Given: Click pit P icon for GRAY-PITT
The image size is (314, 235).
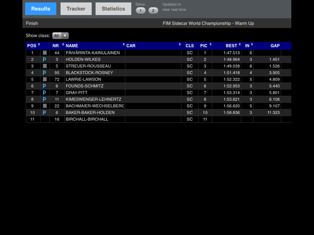Looking at the screenshot, I should coord(44,92).
